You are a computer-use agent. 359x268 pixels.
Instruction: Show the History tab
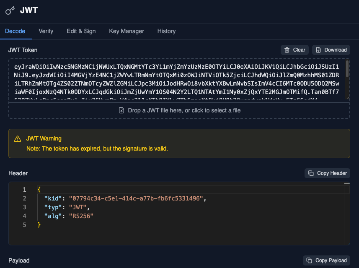pos(166,31)
